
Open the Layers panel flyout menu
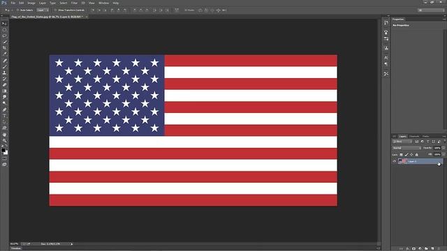tap(444, 137)
